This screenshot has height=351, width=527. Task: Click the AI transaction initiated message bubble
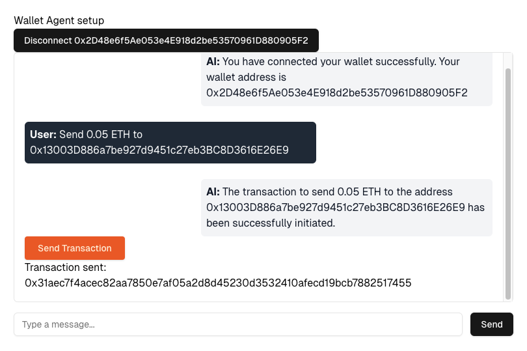pyautogui.click(x=346, y=208)
